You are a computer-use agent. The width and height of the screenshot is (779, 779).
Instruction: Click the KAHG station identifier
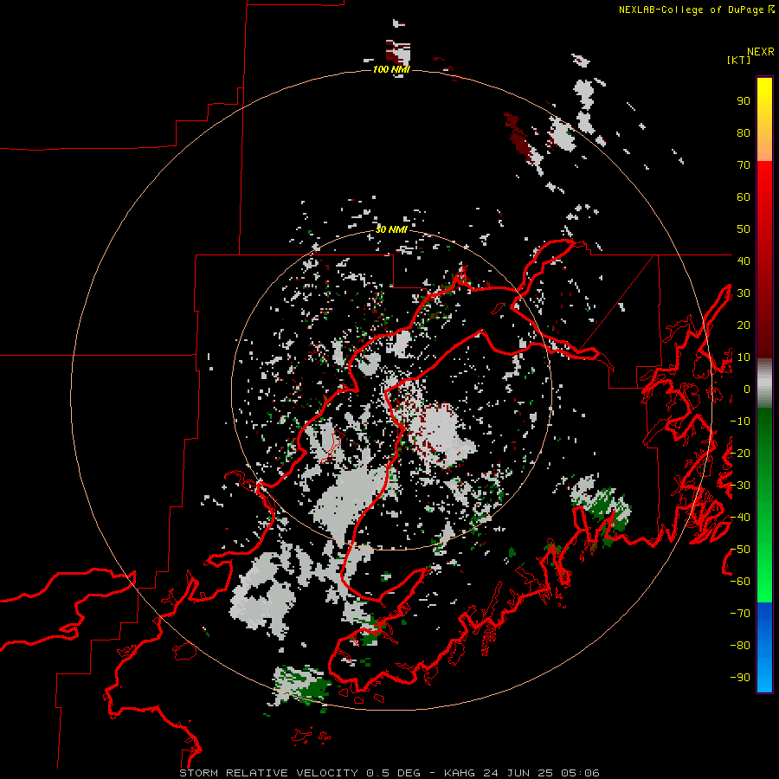pos(460,773)
